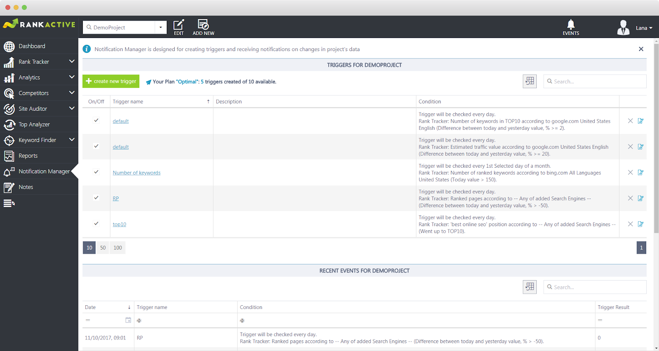Image resolution: width=659 pixels, height=351 pixels.
Task: Open the Events bell icon
Action: coord(571,24)
